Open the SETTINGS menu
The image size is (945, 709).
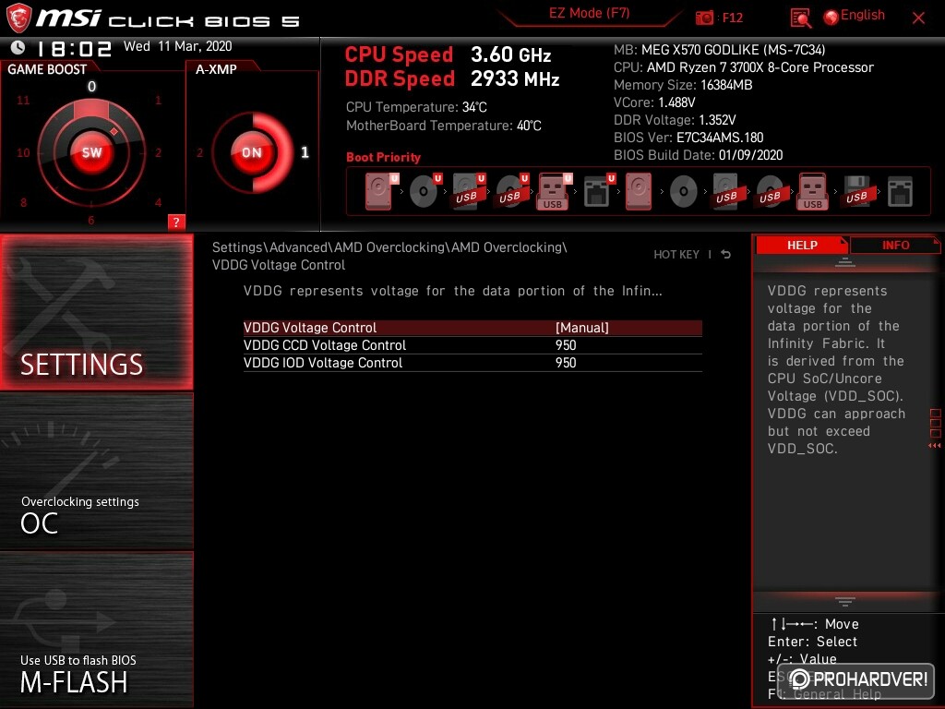point(96,312)
